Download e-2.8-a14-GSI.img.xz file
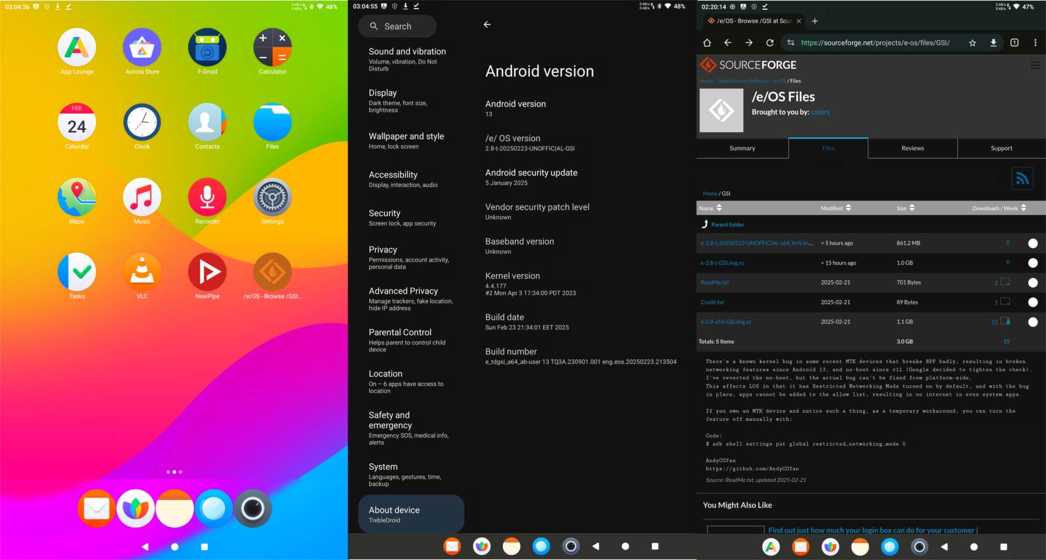 point(726,322)
